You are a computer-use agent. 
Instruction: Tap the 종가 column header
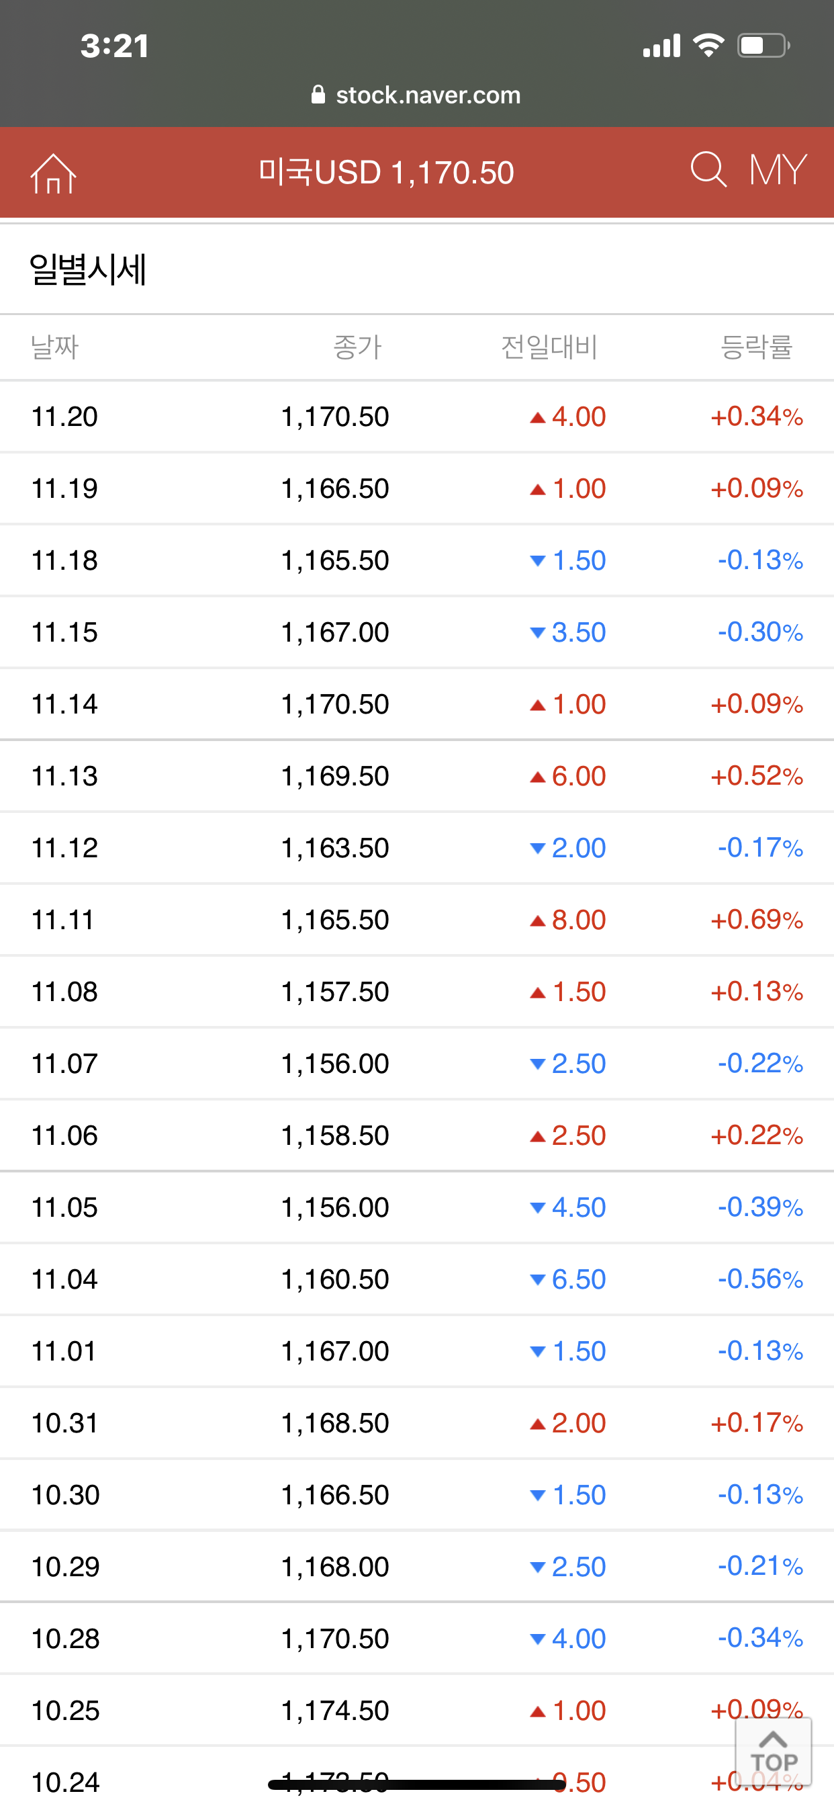(357, 347)
